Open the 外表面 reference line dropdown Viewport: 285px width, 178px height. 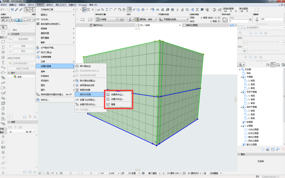(107, 19)
